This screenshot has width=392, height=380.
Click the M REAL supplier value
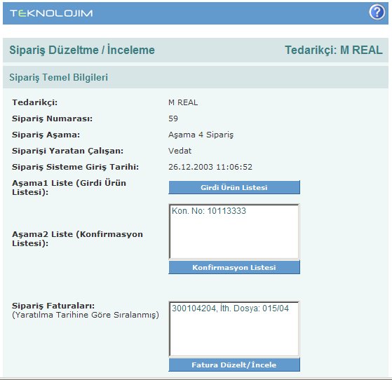[x=183, y=102]
